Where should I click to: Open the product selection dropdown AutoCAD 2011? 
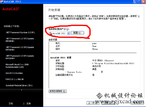pyautogui.click(x=59, y=33)
